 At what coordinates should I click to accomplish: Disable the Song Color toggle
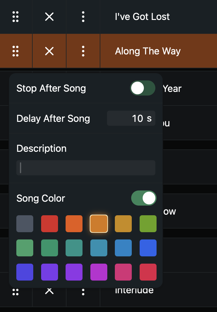click(144, 198)
